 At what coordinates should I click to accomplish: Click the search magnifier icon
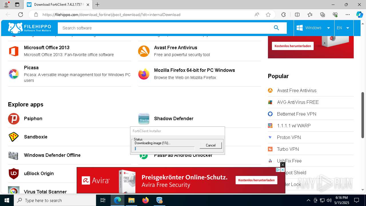point(276,28)
